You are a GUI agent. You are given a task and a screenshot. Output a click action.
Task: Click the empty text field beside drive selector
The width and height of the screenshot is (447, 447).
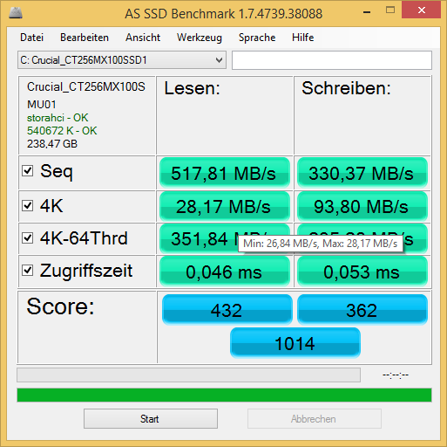[x=332, y=60]
